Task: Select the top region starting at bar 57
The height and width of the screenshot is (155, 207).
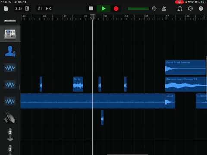Action: coord(185,68)
